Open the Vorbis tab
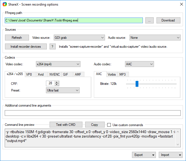 111,75
